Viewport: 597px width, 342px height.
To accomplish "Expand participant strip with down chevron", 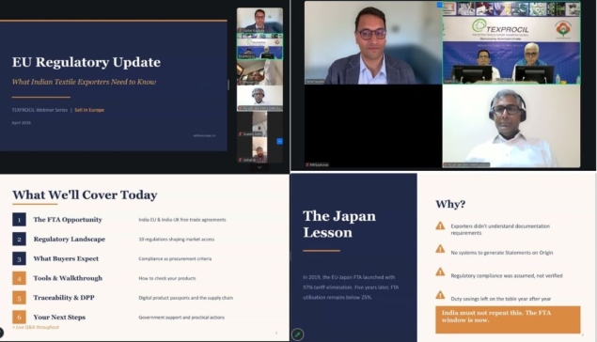I will pyautogui.click(x=259, y=167).
